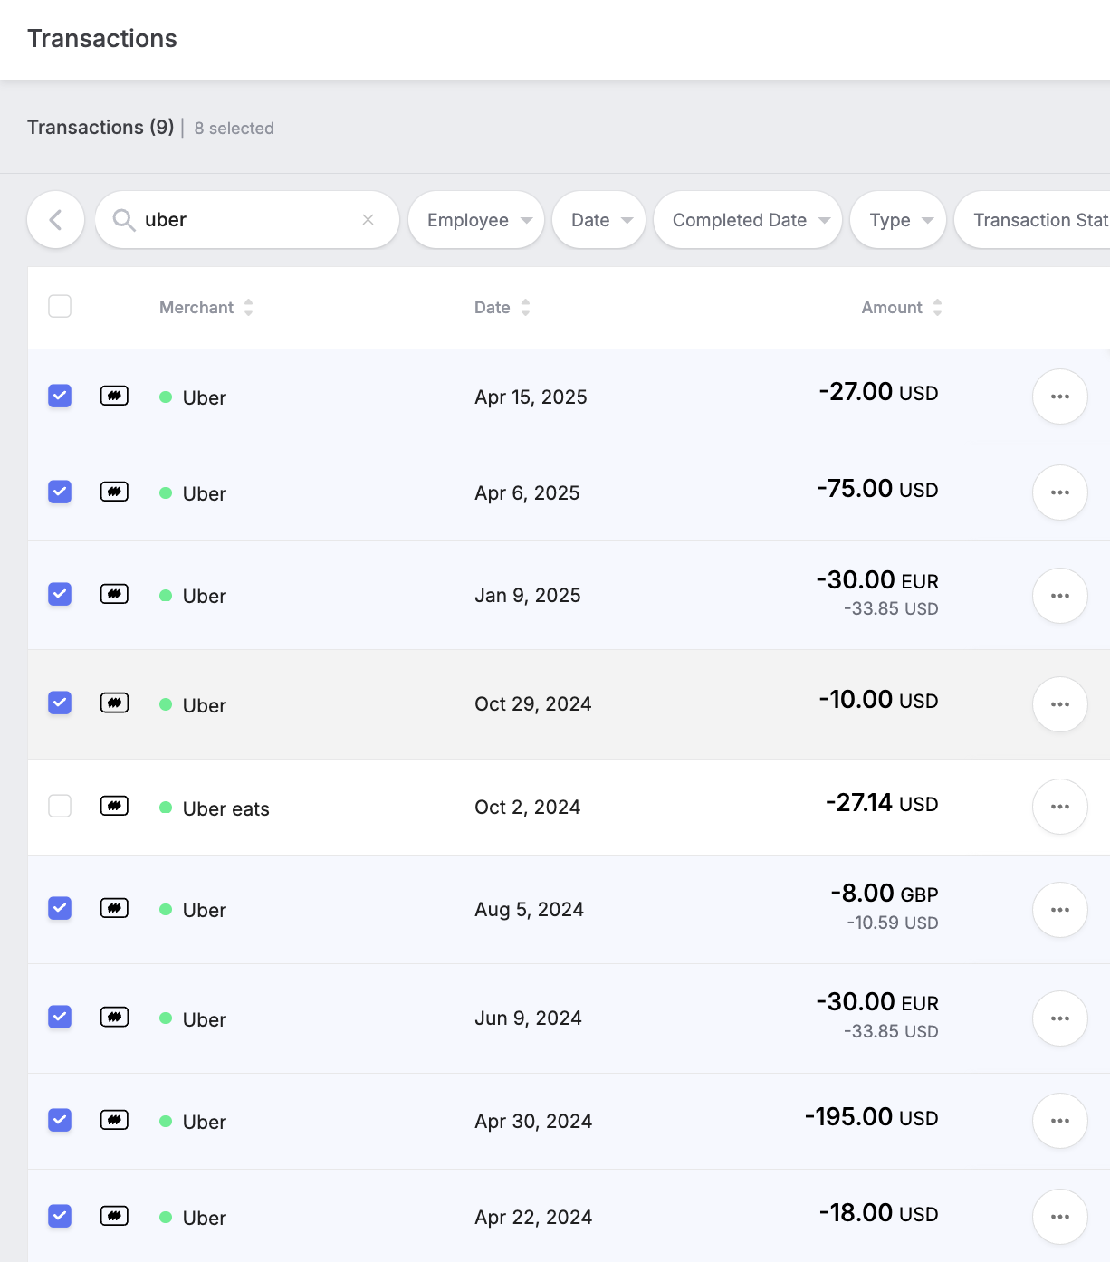The height and width of the screenshot is (1262, 1110).
Task: Expand the Type filter dropdown
Action: (898, 220)
